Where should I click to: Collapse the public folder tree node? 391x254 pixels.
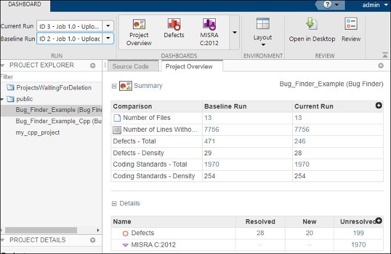[4, 99]
